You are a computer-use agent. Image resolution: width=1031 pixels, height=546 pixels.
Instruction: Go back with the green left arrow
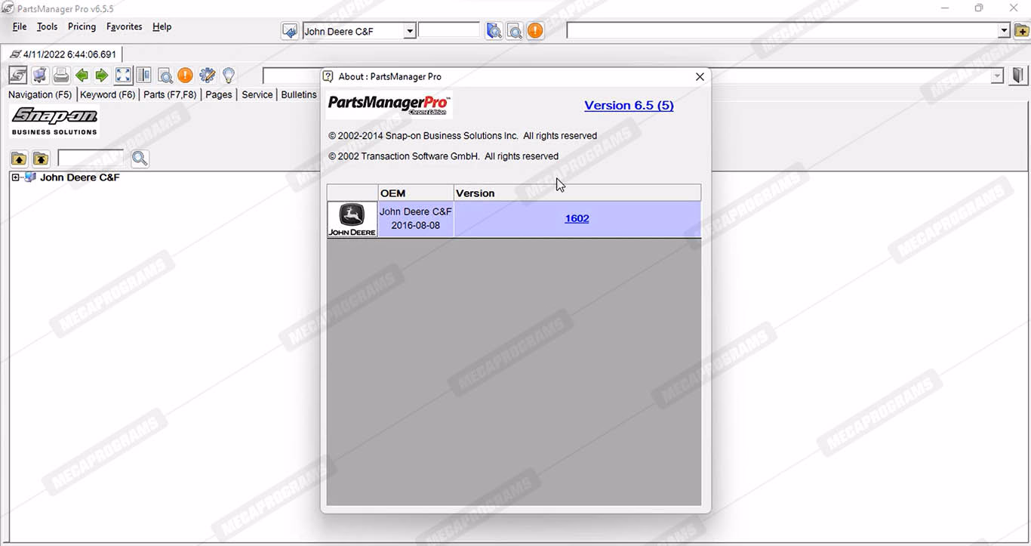point(82,76)
